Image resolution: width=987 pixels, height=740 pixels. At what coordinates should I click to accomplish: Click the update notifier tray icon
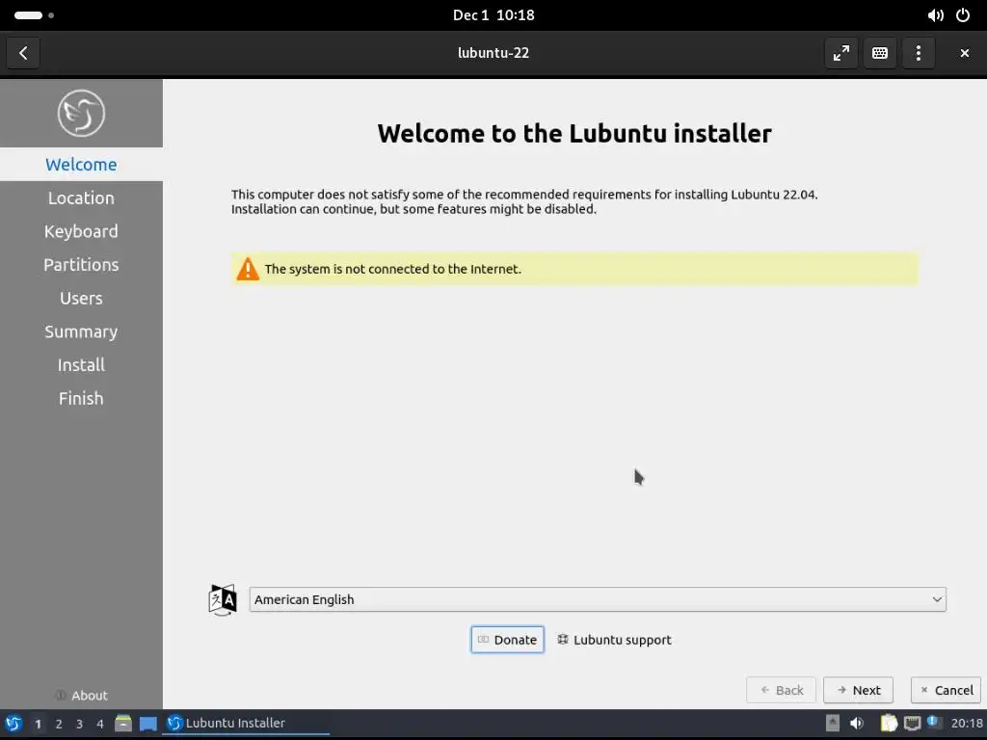[935, 723]
